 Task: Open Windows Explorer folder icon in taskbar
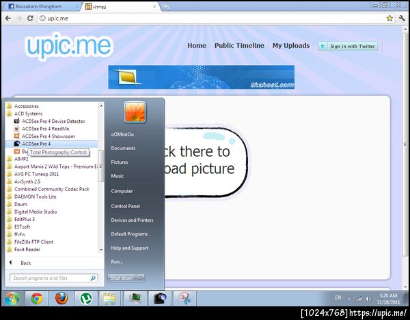110,298
